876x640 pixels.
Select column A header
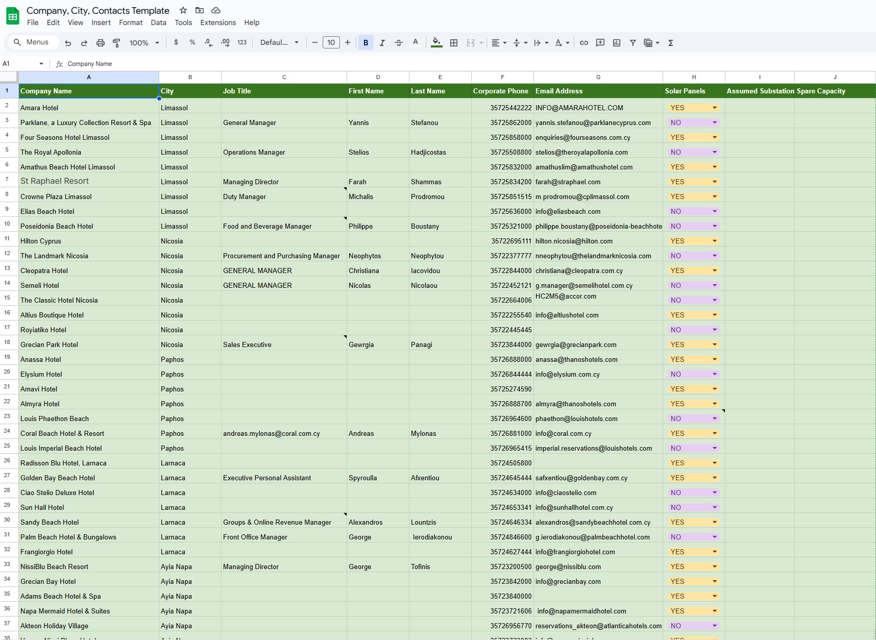[89, 77]
